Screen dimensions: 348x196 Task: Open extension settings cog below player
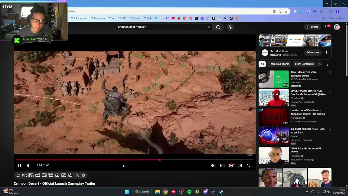83,175
